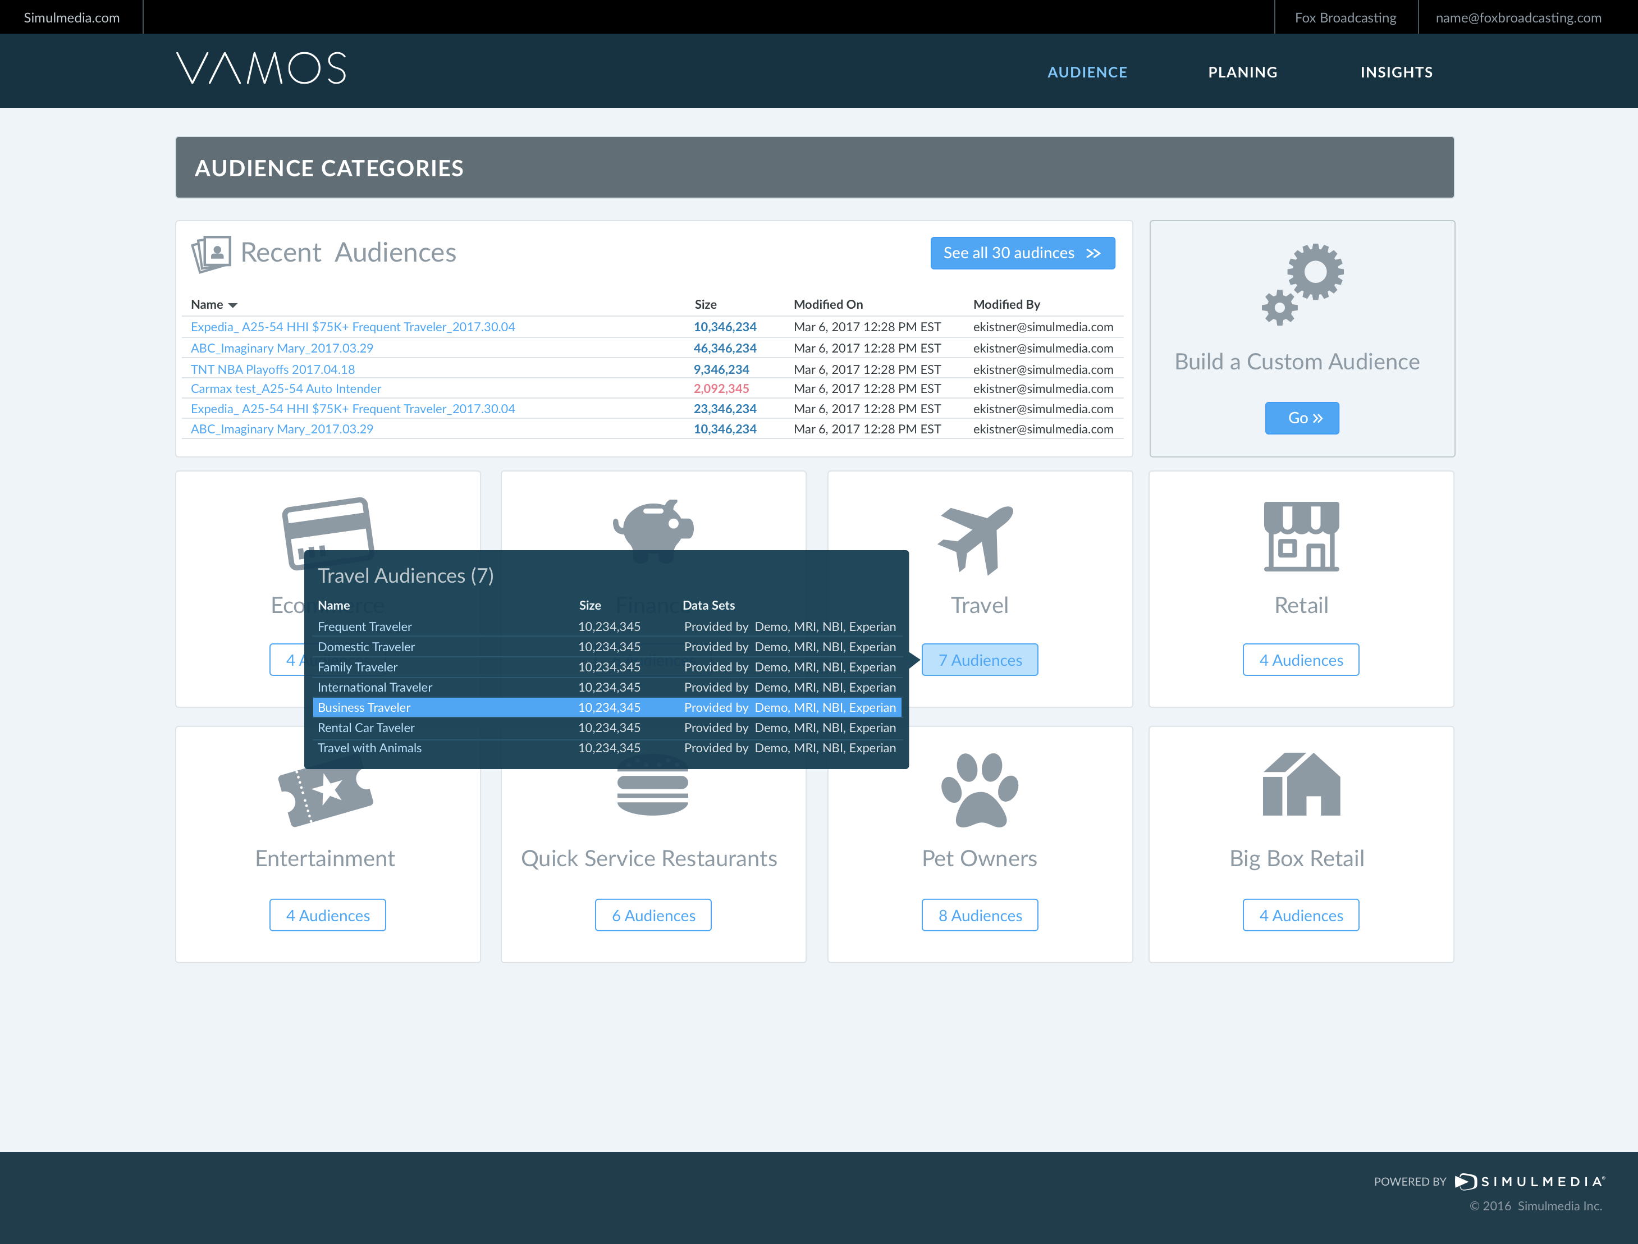Viewport: 1638px width, 1244px height.
Task: Click the VAMOS logo
Action: click(260, 68)
